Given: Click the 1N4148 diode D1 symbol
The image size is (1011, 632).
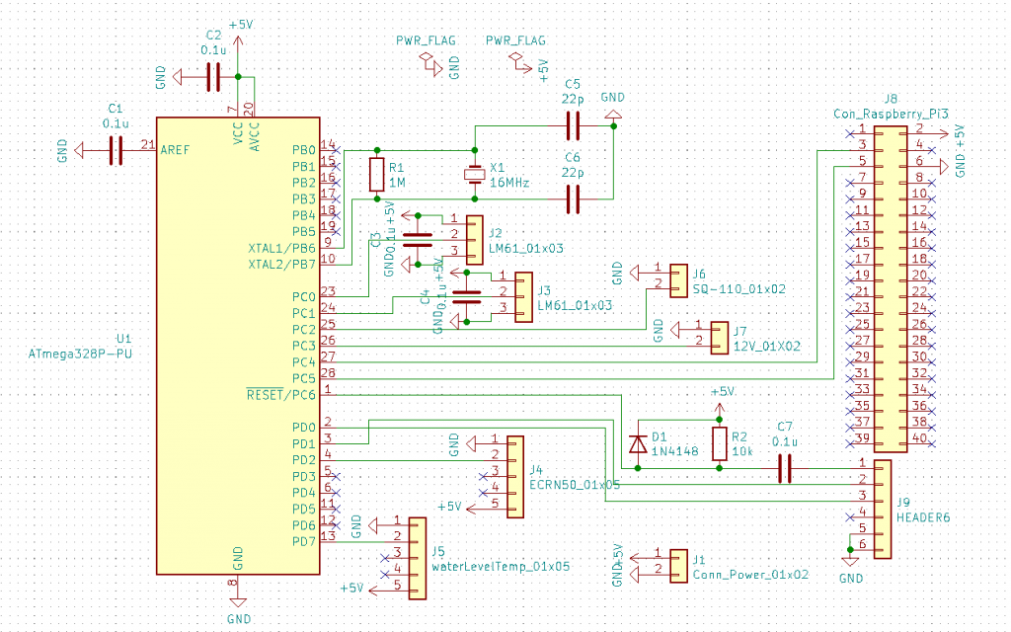Looking at the screenshot, I should pyautogui.click(x=638, y=440).
